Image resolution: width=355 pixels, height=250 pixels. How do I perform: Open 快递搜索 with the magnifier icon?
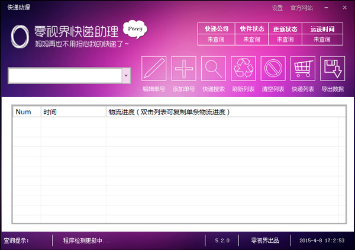(x=214, y=68)
